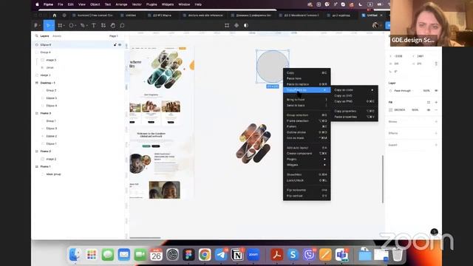Open Figma from the dock
This screenshot has width=473, height=266.
[x=188, y=254]
